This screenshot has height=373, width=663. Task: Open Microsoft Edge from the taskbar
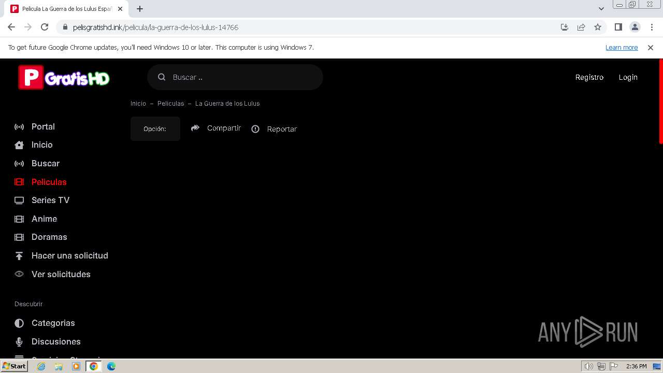point(111,366)
